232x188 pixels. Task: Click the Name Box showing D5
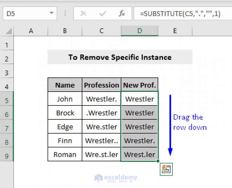[30, 13]
